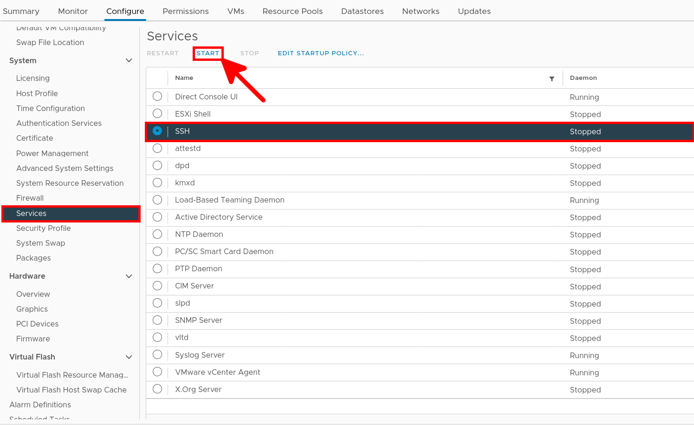Select the SSH service radio button
694x425 pixels.
click(157, 131)
